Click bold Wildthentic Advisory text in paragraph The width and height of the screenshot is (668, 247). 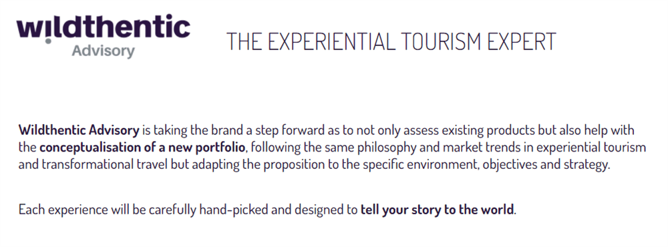pos(79,130)
